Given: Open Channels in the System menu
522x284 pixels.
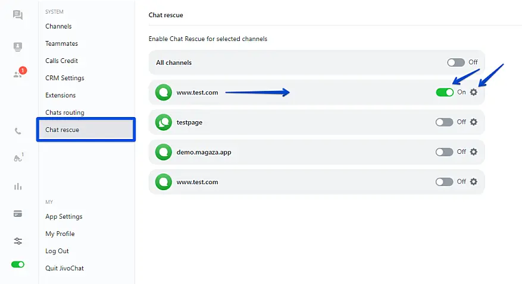Looking at the screenshot, I should coord(58,26).
